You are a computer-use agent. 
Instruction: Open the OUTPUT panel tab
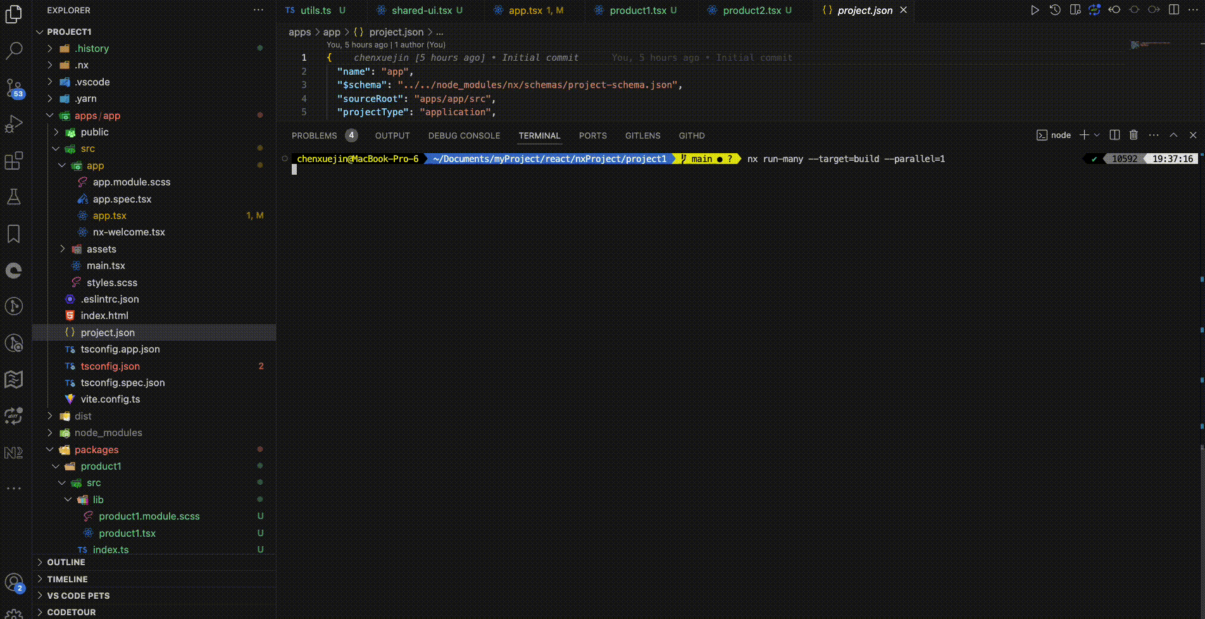[x=392, y=135]
